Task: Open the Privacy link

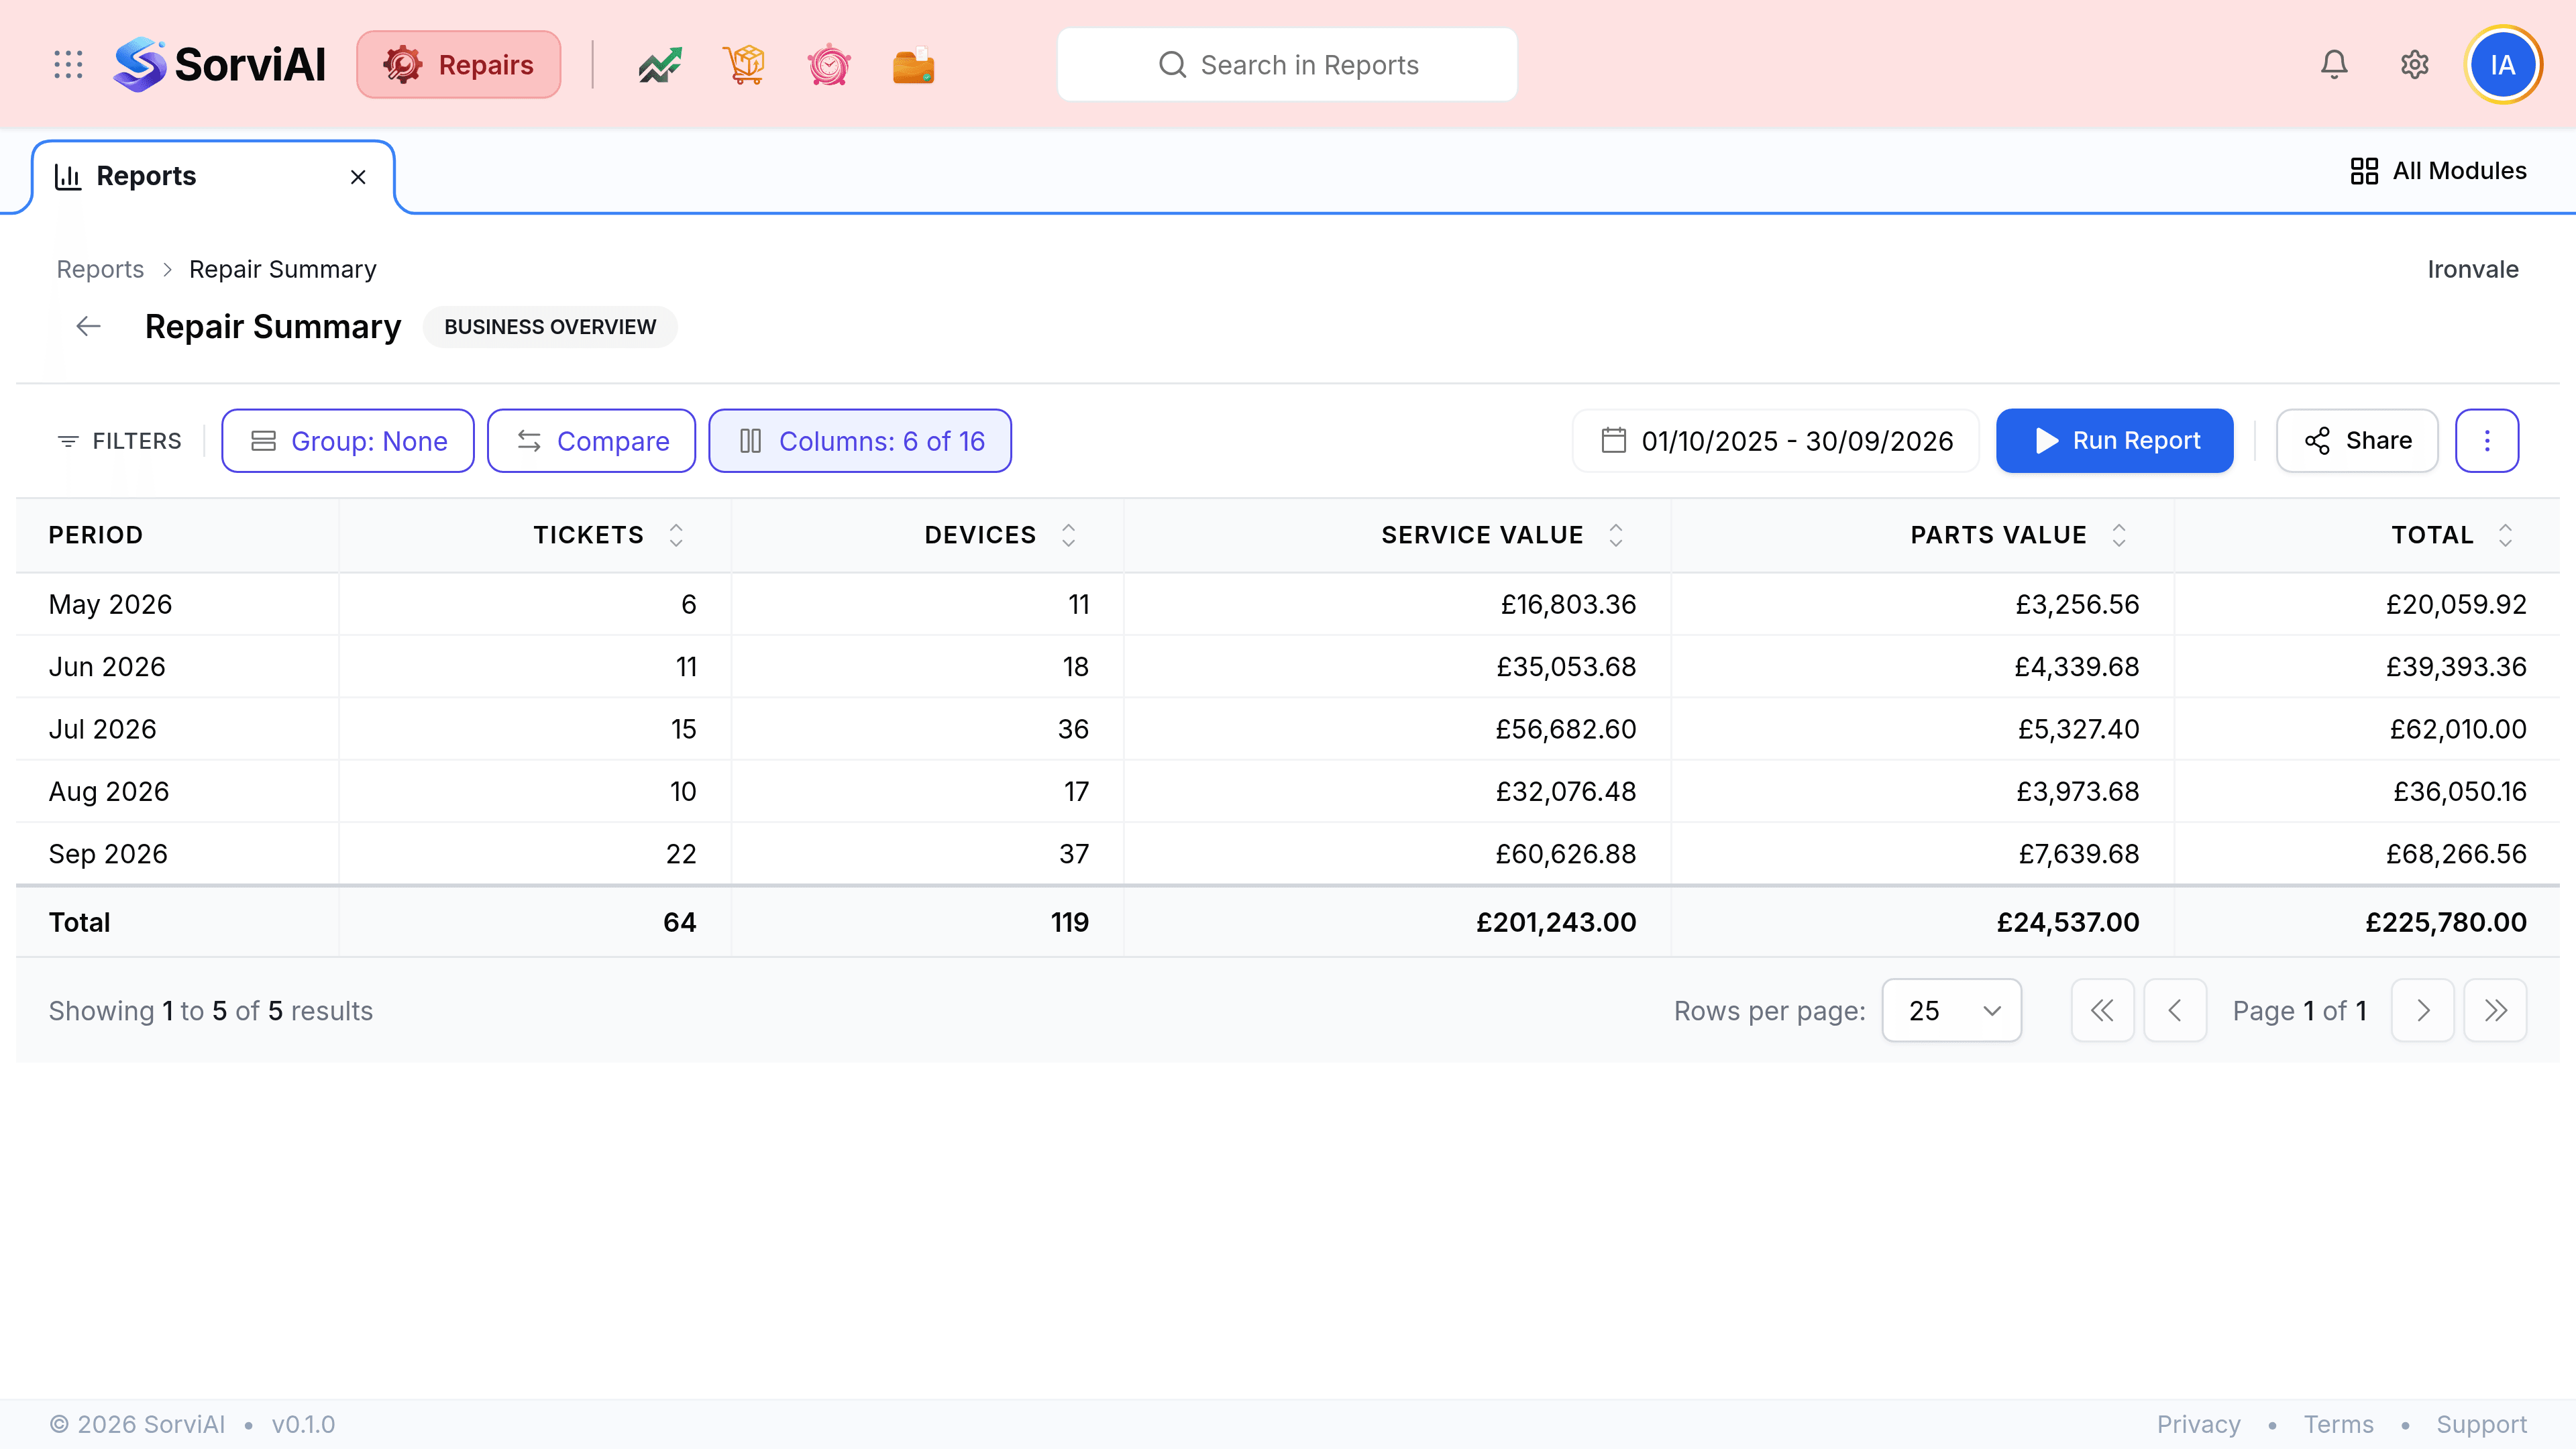Action: [2198, 1424]
